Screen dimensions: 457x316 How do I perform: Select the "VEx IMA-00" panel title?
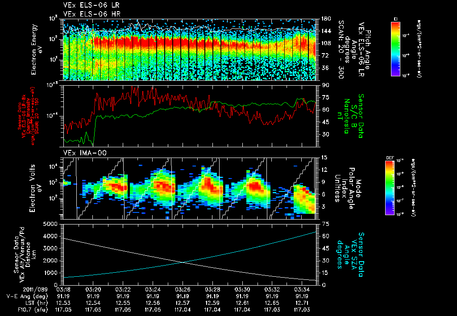click(x=85, y=153)
